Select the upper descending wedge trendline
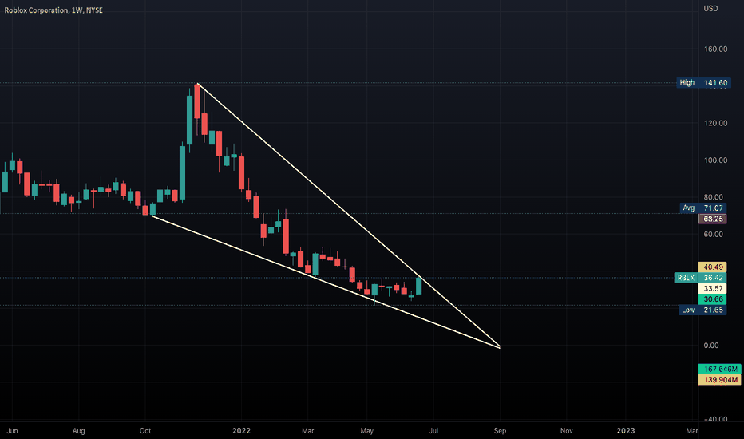This screenshot has height=439, width=744. point(349,214)
